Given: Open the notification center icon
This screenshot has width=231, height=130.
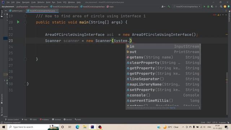Looking at the screenshot, I should point(226,127).
